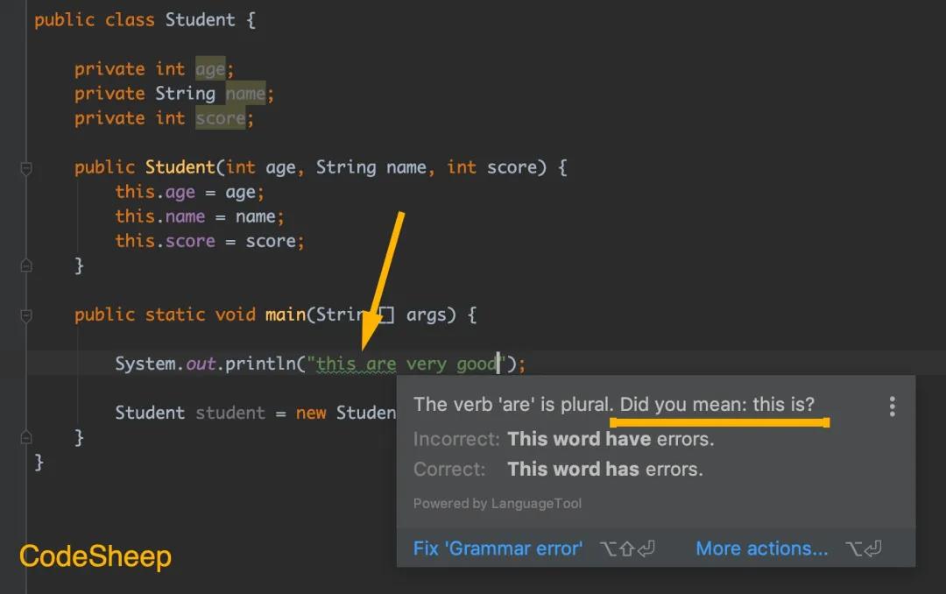Image resolution: width=946 pixels, height=594 pixels.
Task: Click the Powered by LanguageTool label
Action: (x=498, y=504)
